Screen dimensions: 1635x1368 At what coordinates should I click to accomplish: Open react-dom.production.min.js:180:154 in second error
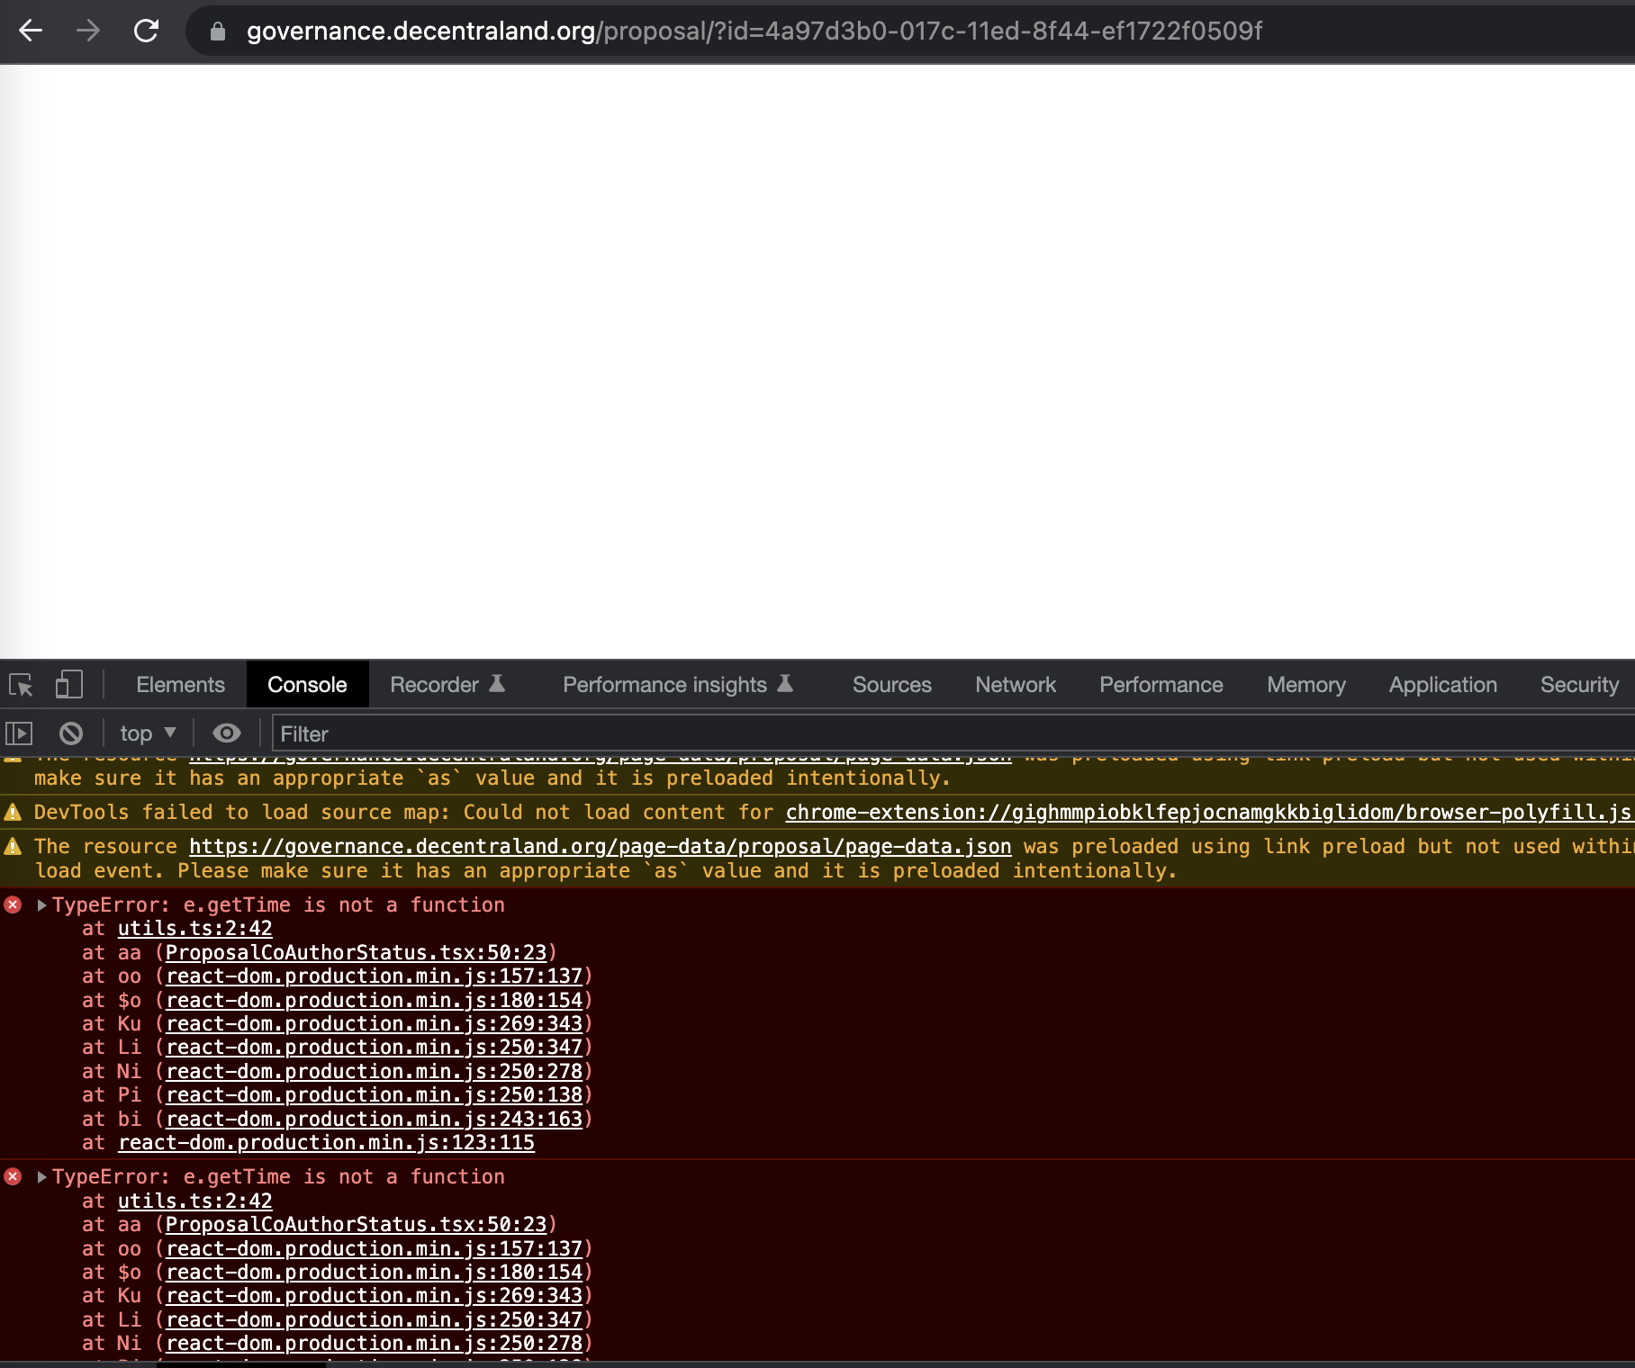click(x=375, y=1273)
